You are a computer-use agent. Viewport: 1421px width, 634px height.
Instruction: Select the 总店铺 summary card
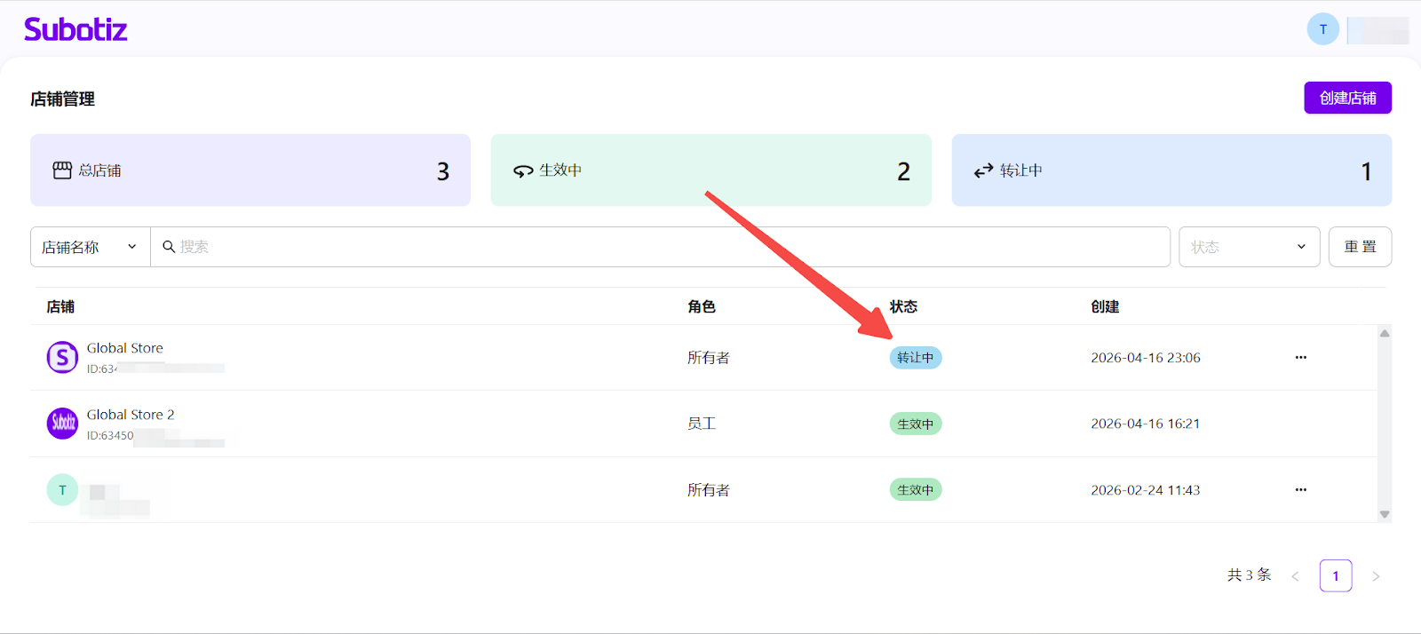250,170
